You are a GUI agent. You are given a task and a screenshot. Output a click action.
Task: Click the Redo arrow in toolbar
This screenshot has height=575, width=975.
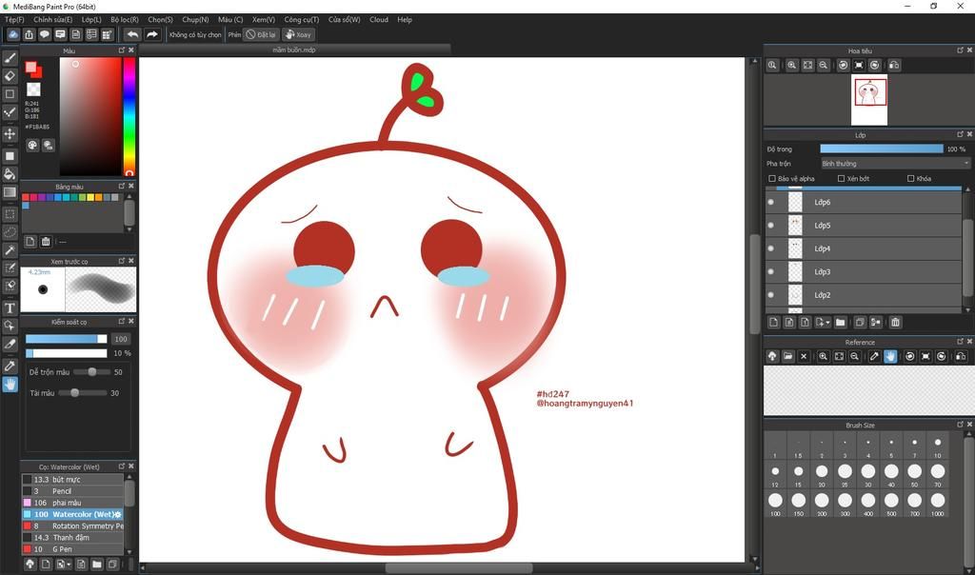152,35
